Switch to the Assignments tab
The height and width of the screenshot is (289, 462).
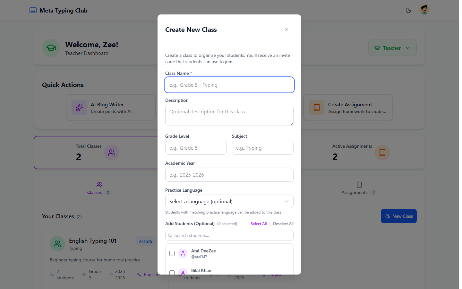tap(359, 188)
